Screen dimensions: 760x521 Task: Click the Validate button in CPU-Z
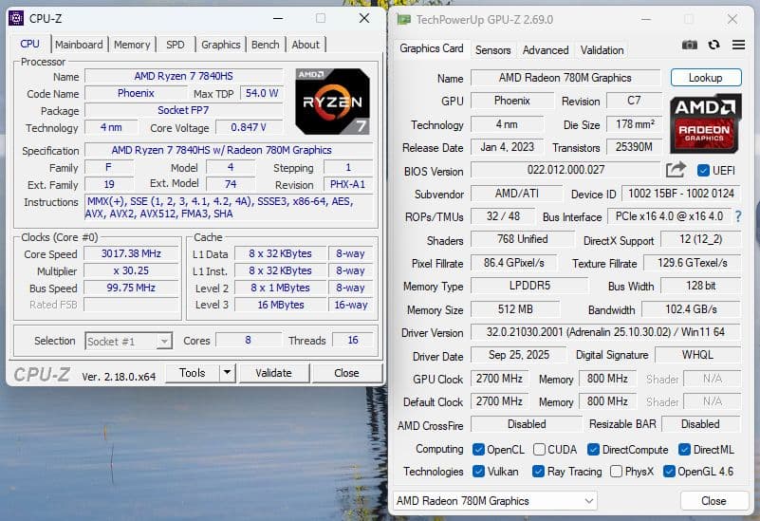[x=274, y=373]
